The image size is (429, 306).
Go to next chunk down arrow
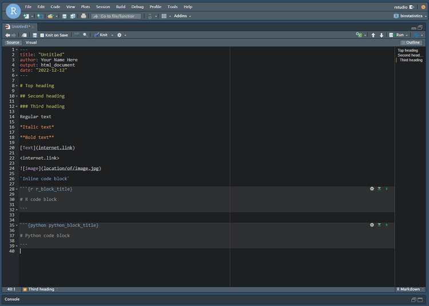coord(382,35)
